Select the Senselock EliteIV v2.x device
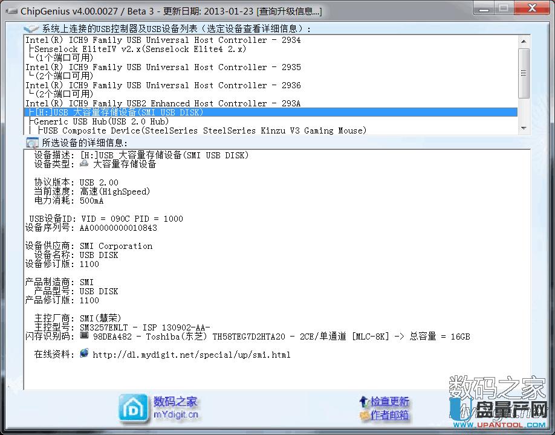Image resolution: width=555 pixels, height=435 pixels. [140, 49]
